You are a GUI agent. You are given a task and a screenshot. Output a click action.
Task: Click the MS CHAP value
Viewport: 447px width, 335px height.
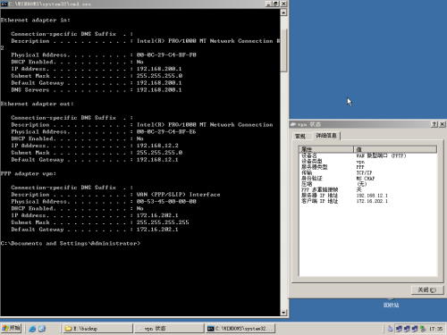366,179
